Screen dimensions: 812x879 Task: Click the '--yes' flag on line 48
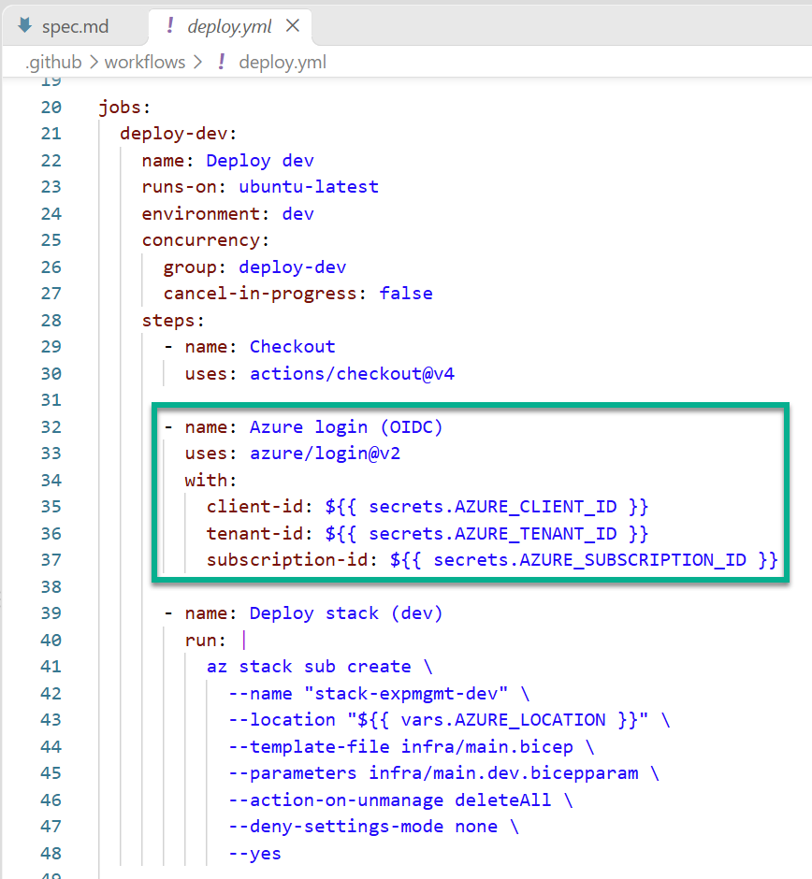pos(254,854)
